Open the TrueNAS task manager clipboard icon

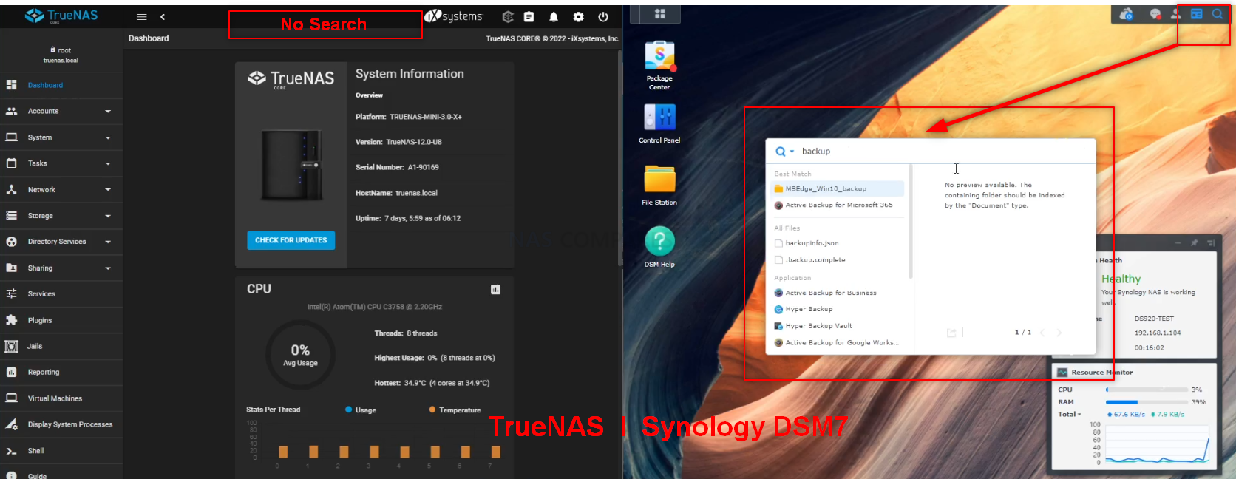pyautogui.click(x=529, y=17)
